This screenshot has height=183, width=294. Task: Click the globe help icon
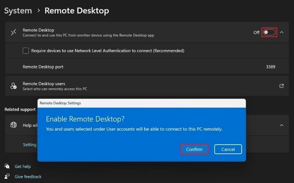tap(14, 125)
